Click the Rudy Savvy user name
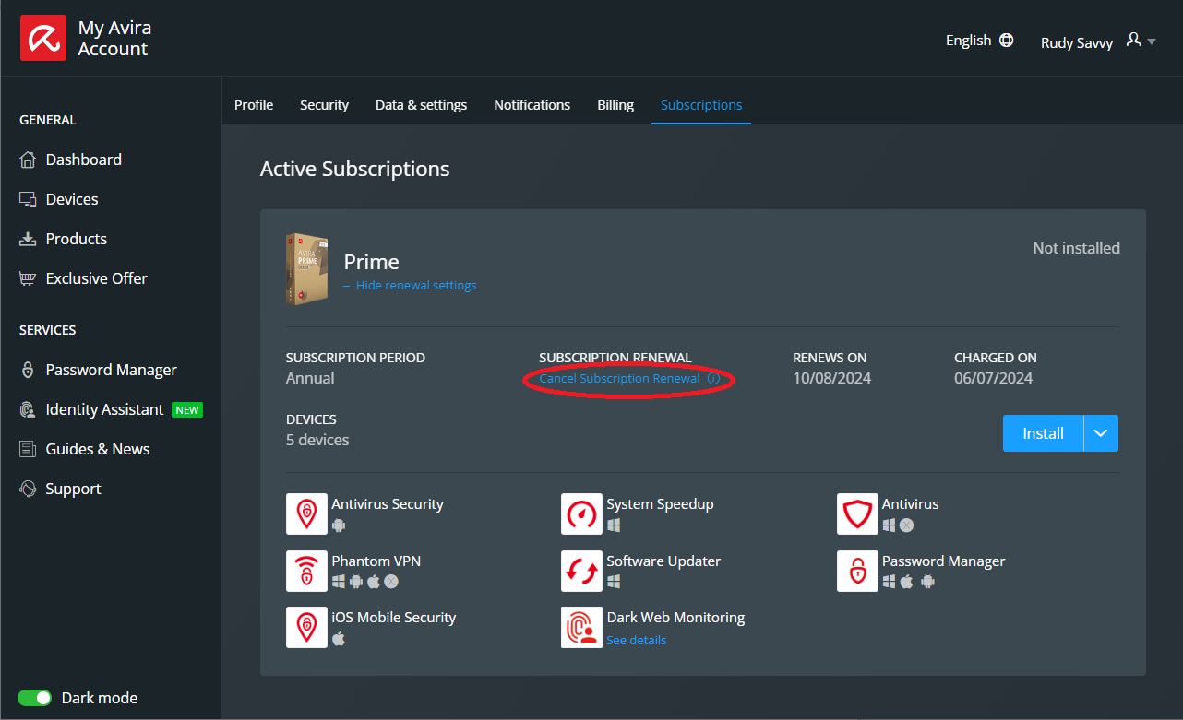The height and width of the screenshot is (720, 1183). coord(1077,42)
